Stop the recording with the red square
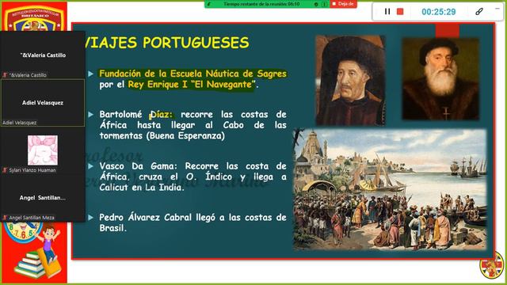 [400, 12]
